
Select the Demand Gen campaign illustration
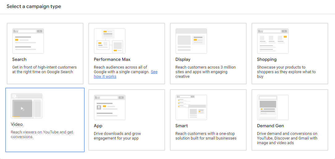click(273, 107)
